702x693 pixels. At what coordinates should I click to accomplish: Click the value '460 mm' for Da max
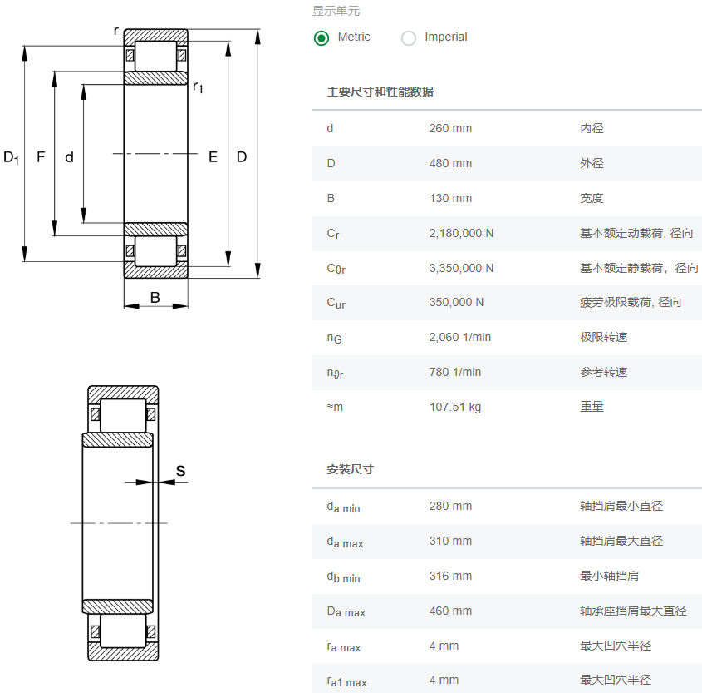pyautogui.click(x=450, y=611)
